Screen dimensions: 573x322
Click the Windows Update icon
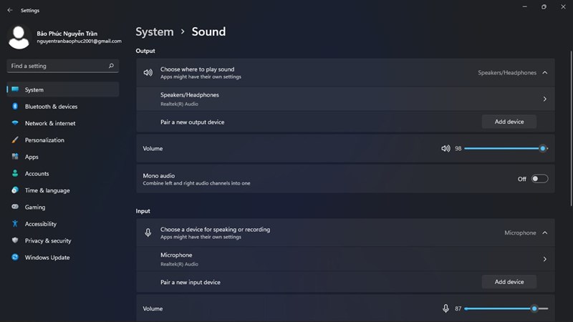pos(14,258)
